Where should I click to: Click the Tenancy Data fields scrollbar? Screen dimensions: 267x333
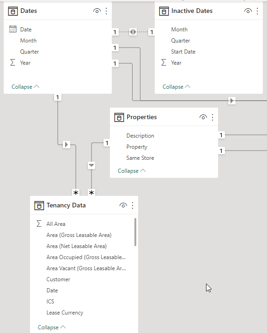tap(135, 232)
